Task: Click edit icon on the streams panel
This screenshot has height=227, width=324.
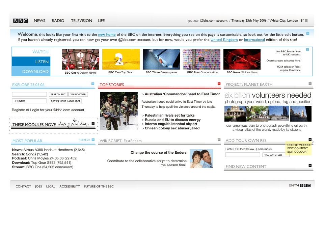Action: (x=307, y=50)
